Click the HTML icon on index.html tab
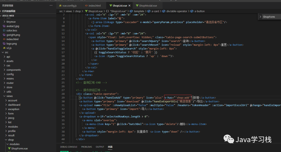 pyautogui.click(x=86, y=5)
